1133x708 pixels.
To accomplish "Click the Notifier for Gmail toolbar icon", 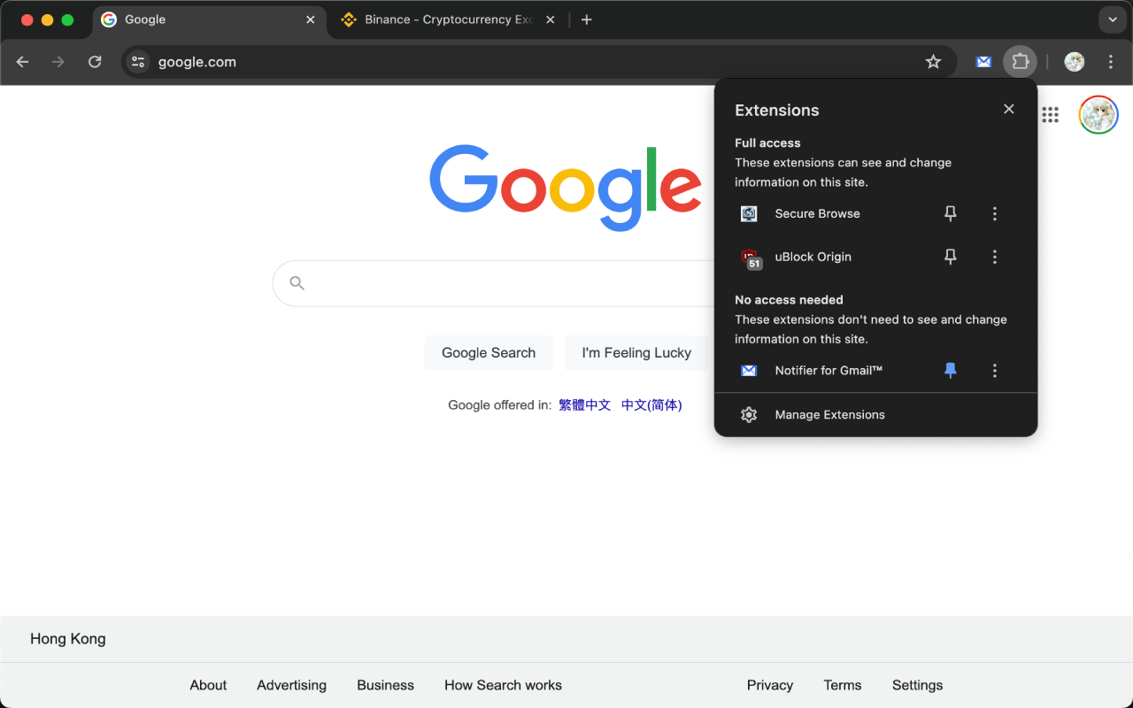I will (983, 62).
